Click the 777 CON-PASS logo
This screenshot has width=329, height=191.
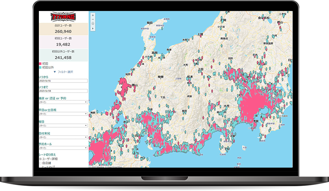pyautogui.click(x=63, y=17)
